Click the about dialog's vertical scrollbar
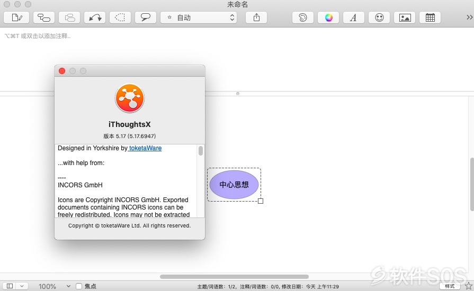This screenshot has width=474, height=291. pyautogui.click(x=201, y=151)
